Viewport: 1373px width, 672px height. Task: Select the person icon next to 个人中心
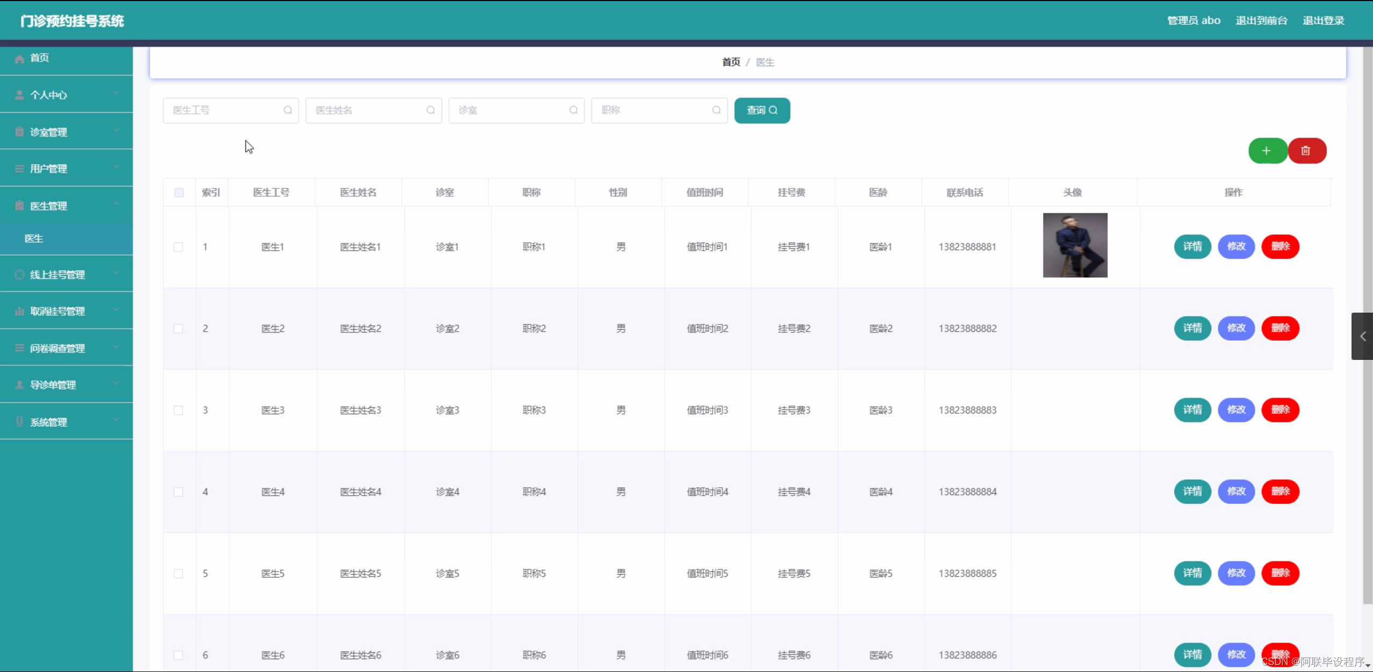click(19, 95)
